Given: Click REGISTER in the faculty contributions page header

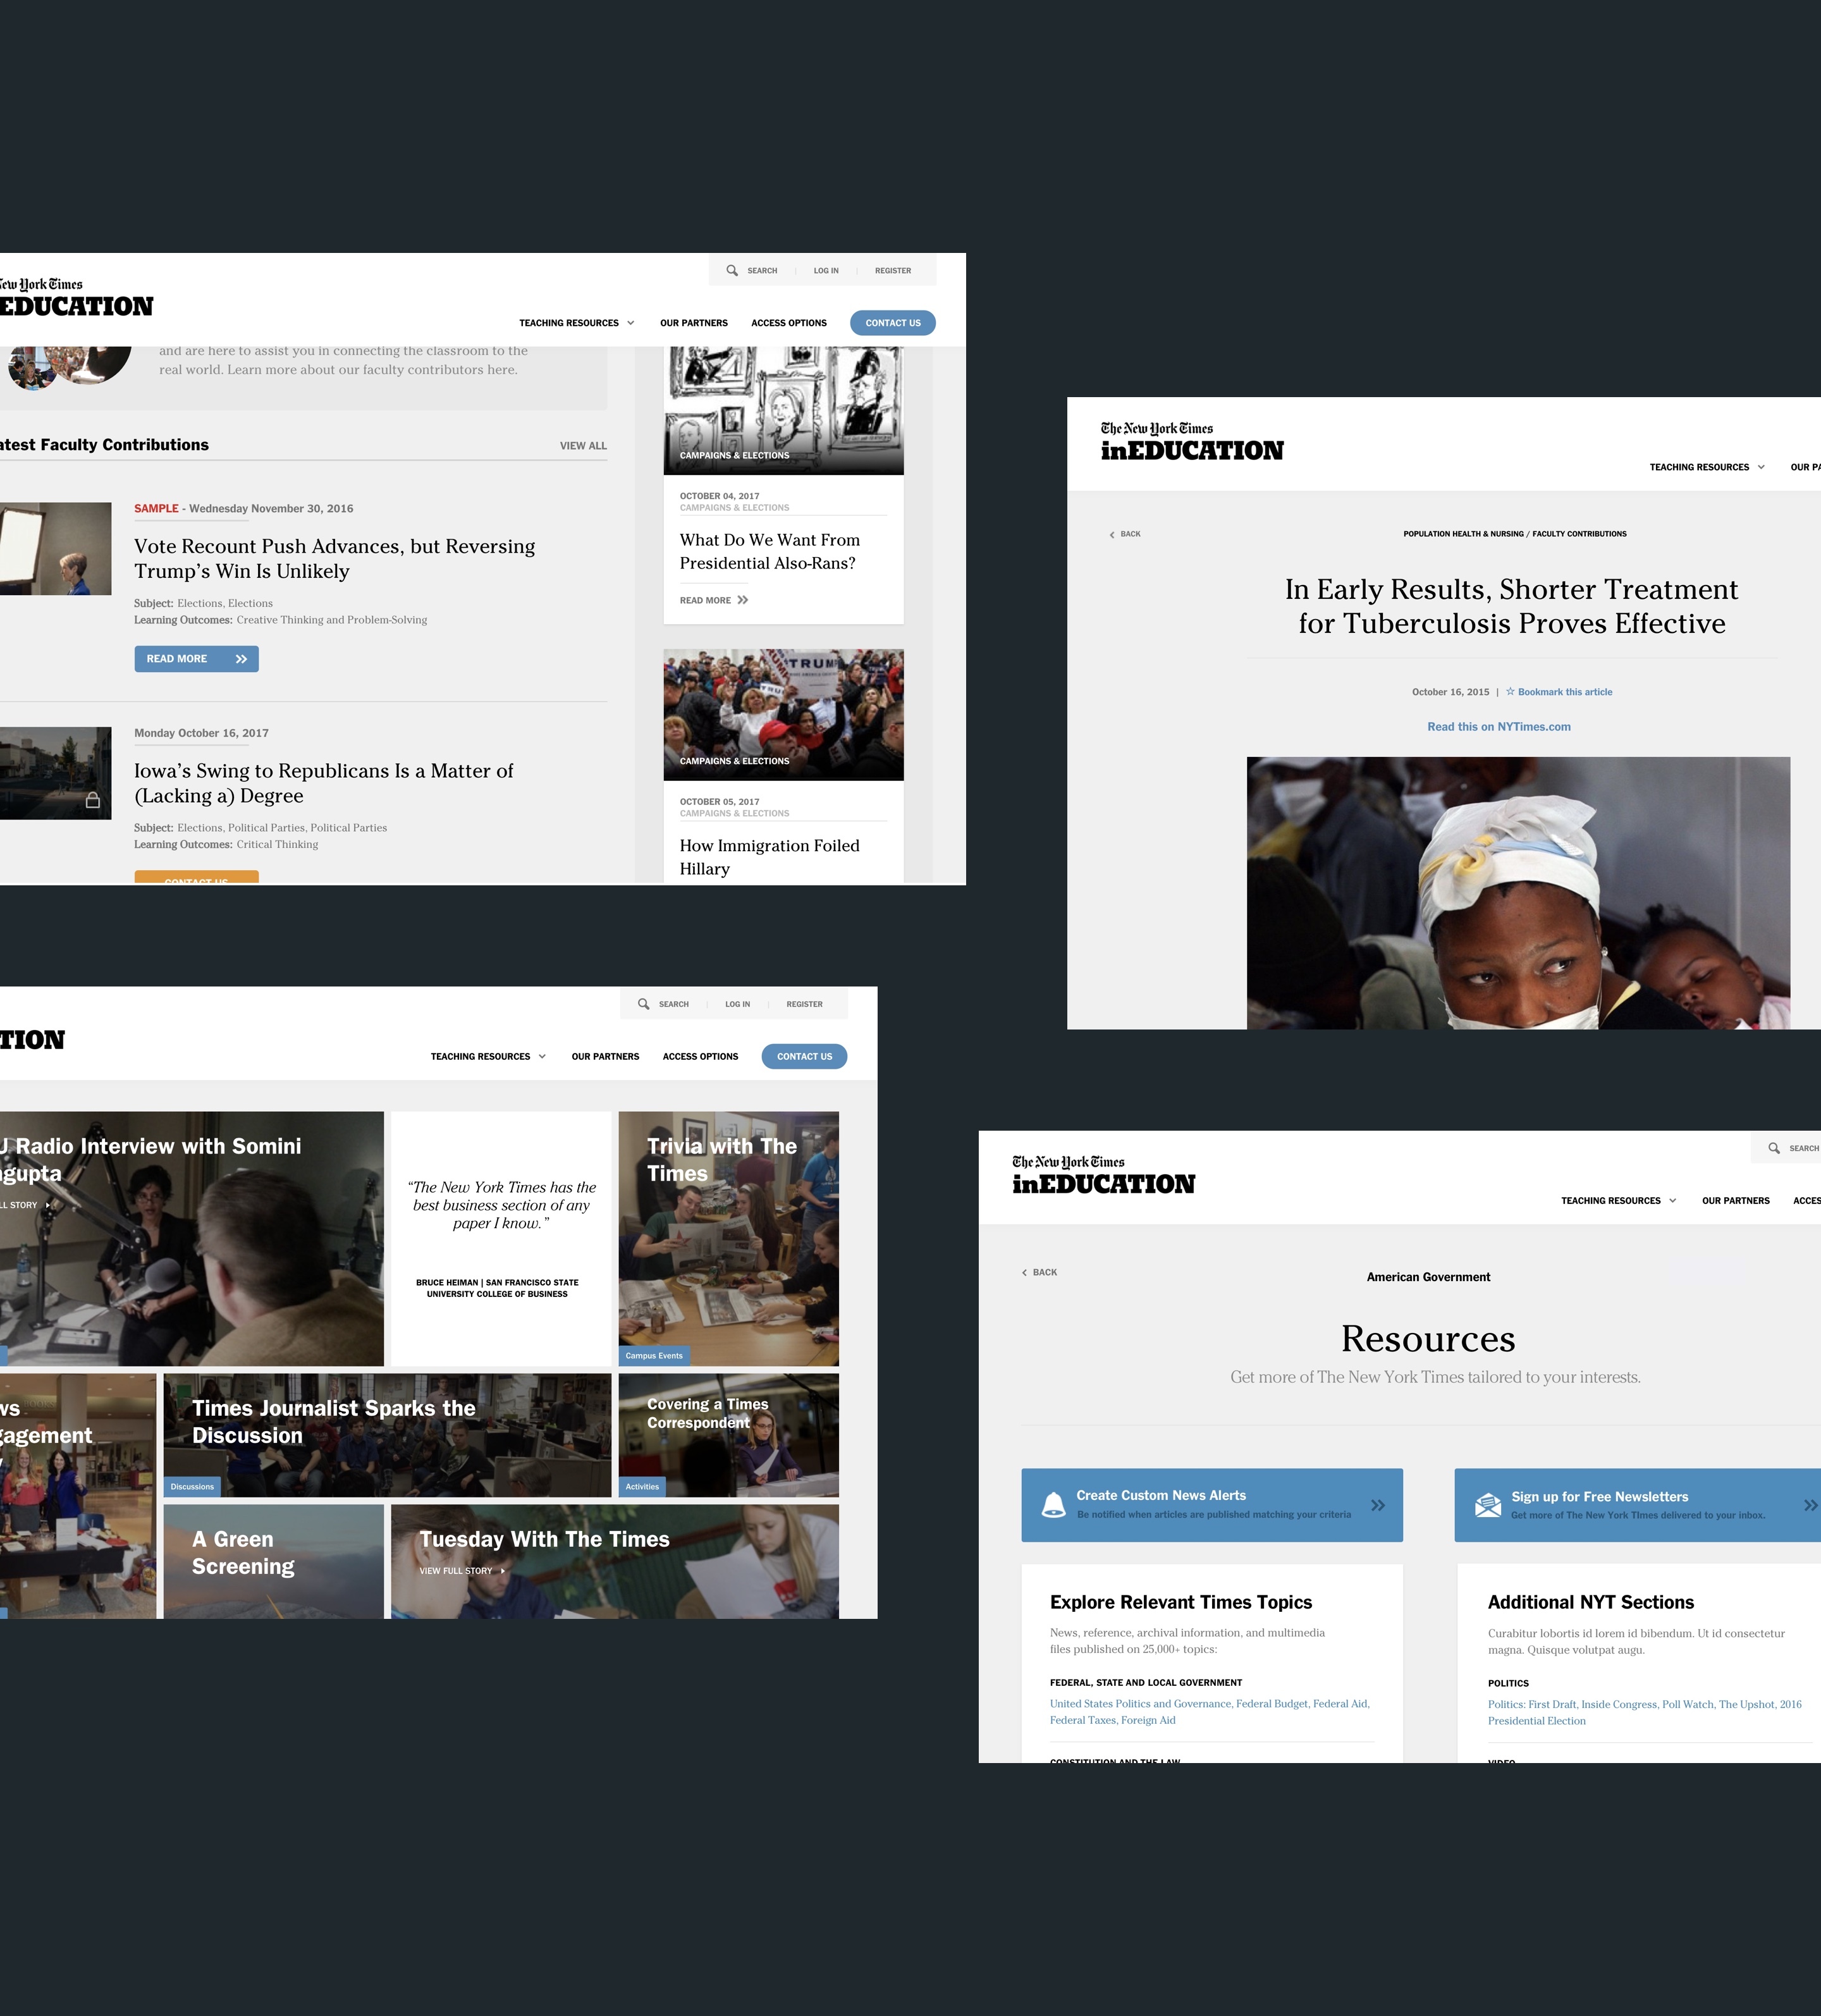Looking at the screenshot, I should (x=893, y=270).
